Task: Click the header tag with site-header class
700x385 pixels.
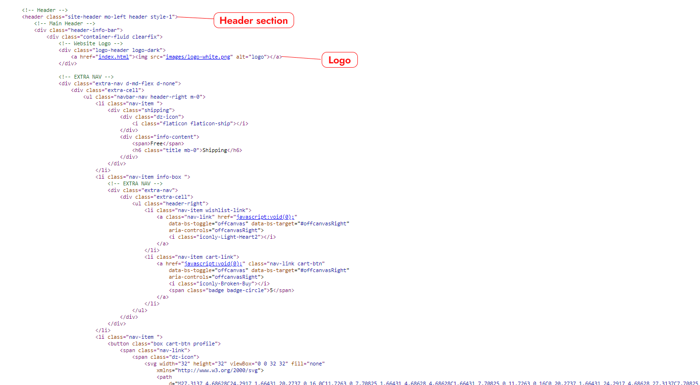Action: click(99, 17)
